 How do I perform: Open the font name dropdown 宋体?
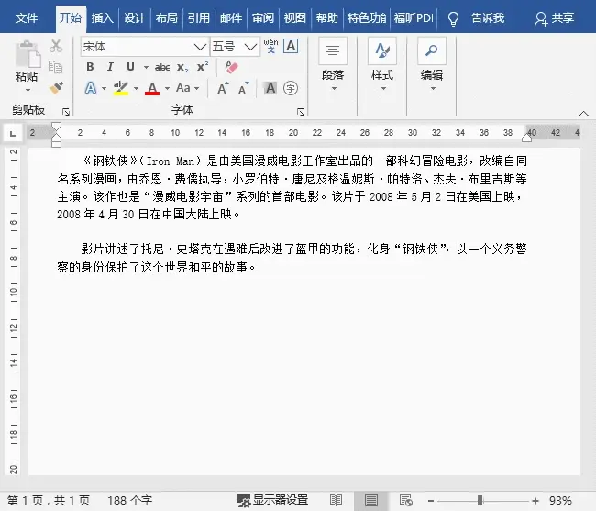coord(200,47)
